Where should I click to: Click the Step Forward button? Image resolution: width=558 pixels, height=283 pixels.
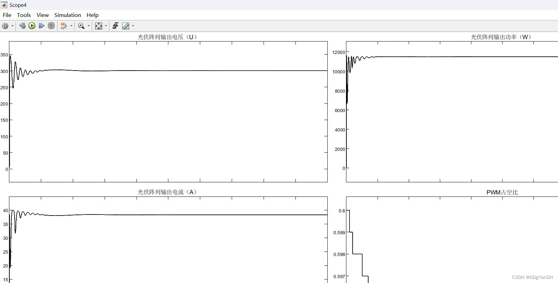tap(42, 26)
